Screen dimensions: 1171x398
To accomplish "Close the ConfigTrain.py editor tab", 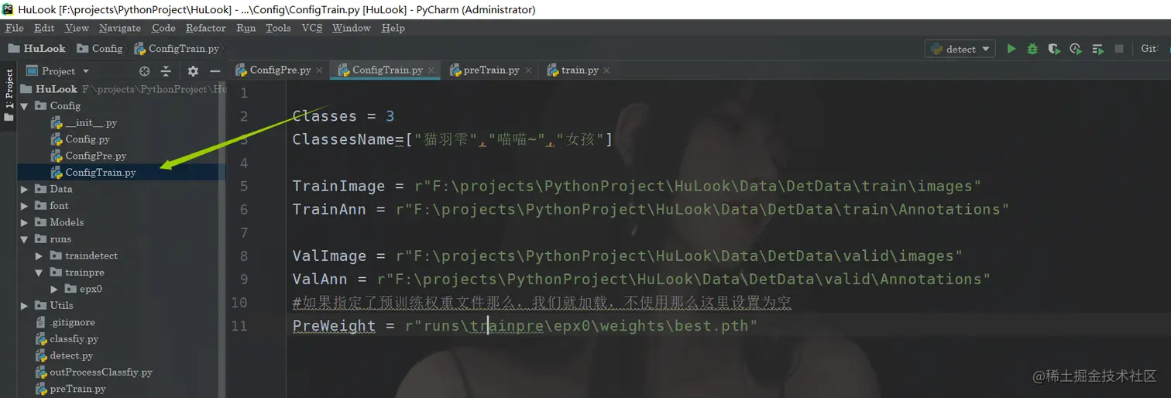I will [x=431, y=70].
